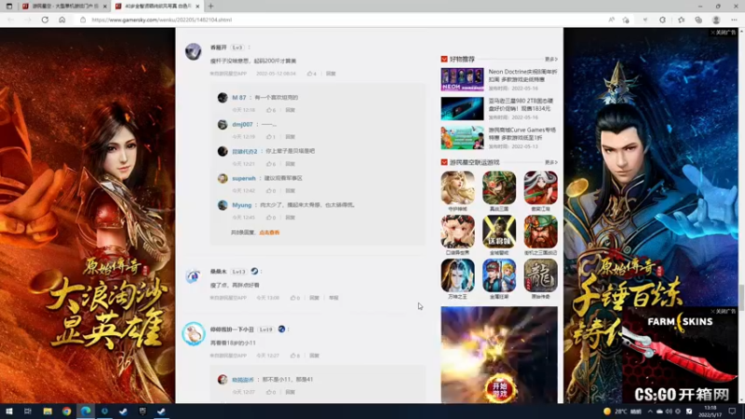
Task: Open the browser profile avatar
Action: click(x=716, y=20)
